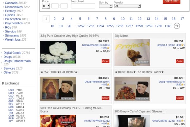Jump to page 1252
The width and height of the screenshot is (190, 127).
point(81,26)
